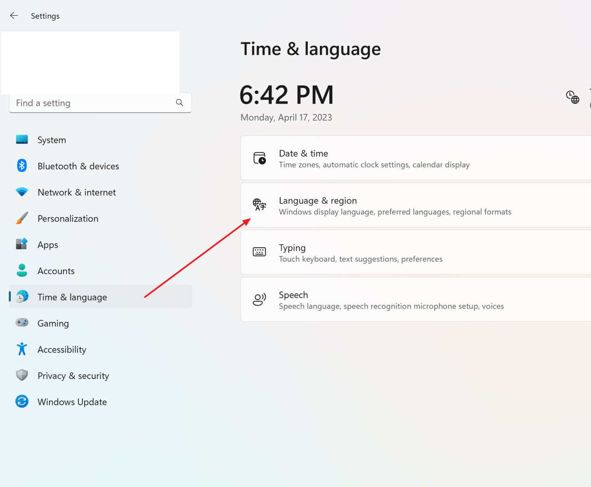Open Bluetooth & devices settings

[x=100, y=166]
